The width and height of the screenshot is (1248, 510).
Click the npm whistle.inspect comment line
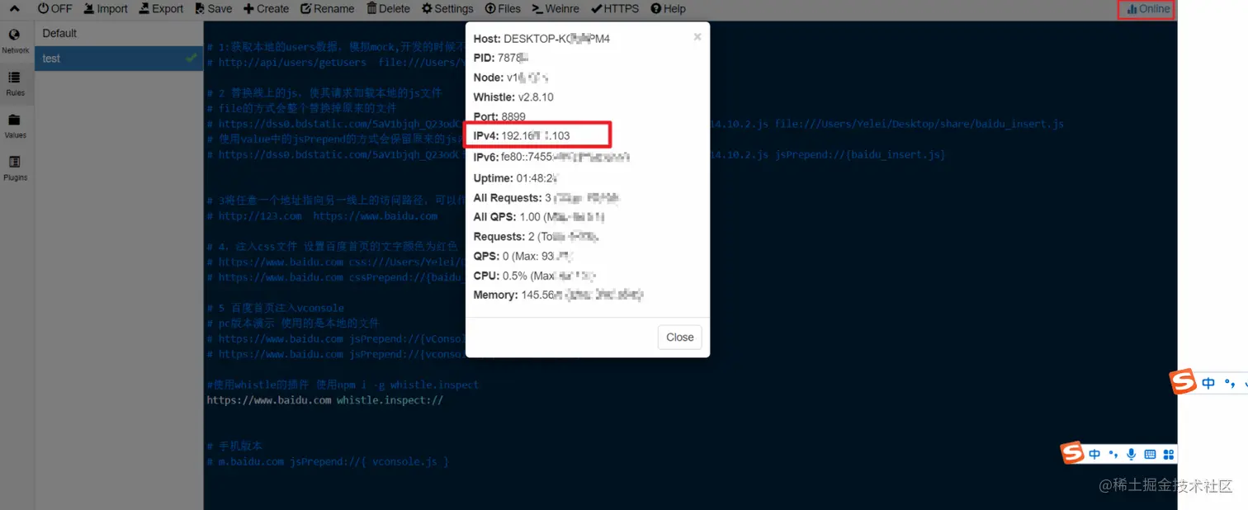point(343,385)
